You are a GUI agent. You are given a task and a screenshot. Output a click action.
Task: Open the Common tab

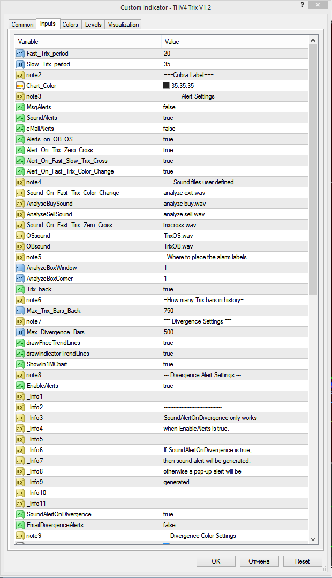click(22, 24)
